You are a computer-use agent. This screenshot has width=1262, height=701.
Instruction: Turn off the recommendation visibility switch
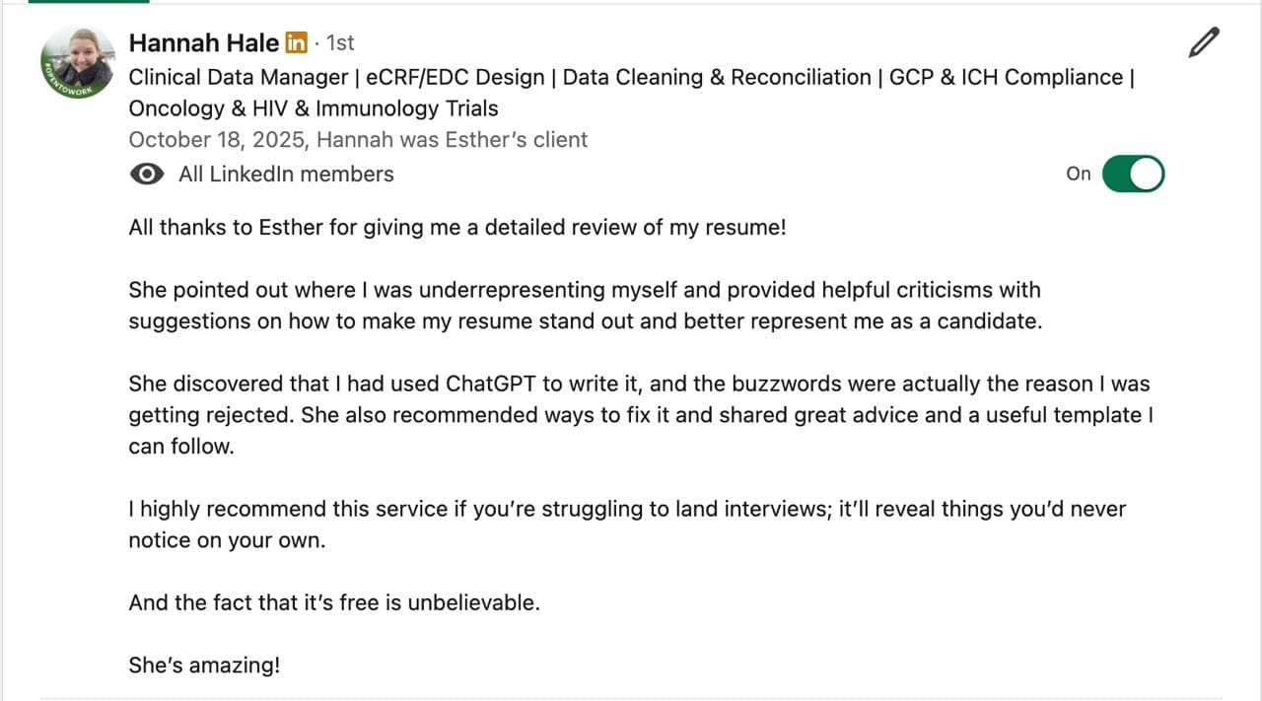click(1133, 175)
